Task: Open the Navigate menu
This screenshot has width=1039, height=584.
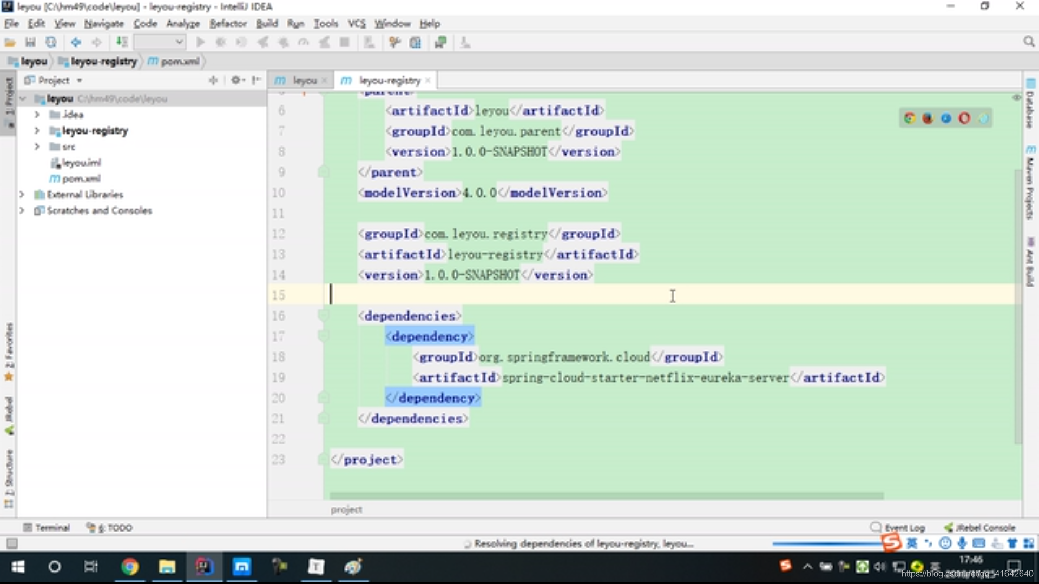Action: point(104,23)
